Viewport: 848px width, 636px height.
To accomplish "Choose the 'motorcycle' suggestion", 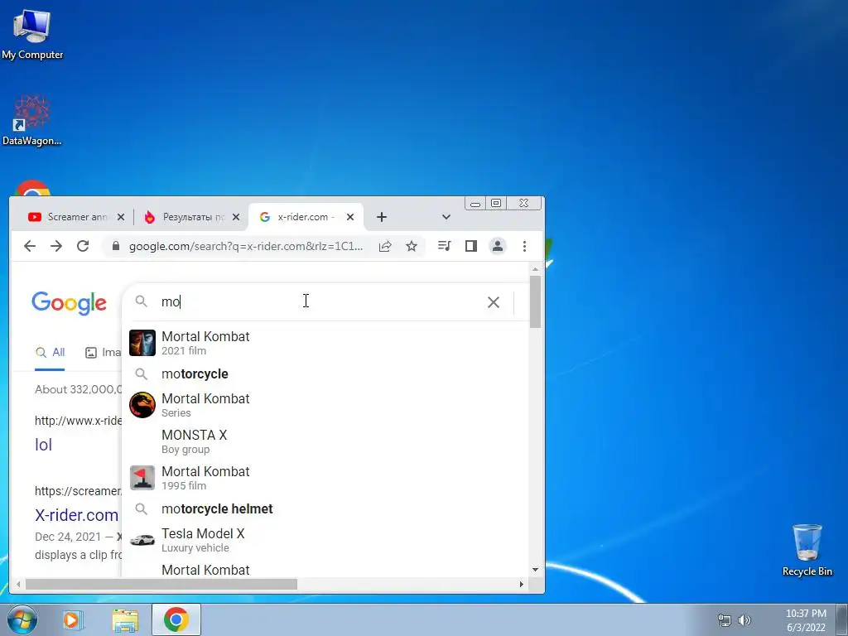I will pos(325,373).
